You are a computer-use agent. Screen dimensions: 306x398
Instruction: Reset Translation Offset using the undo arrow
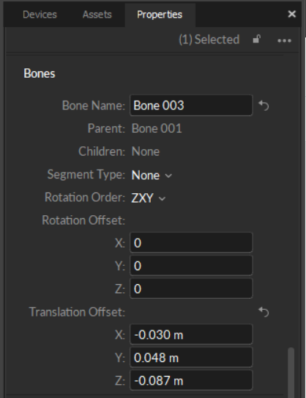tap(264, 312)
